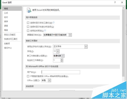This screenshot has width=127, height=99.
Task: Expand the 新工作表的默认视图 dropdown
Action: pyautogui.click(x=63, y=56)
